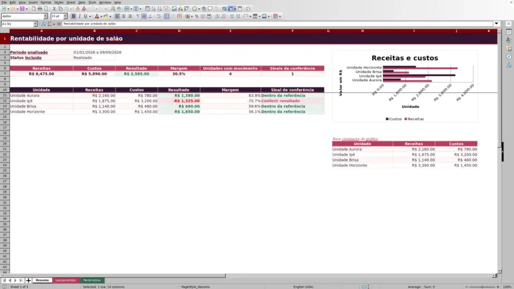
Task: Open Find and Replace tool
Action: tap(113, 9)
